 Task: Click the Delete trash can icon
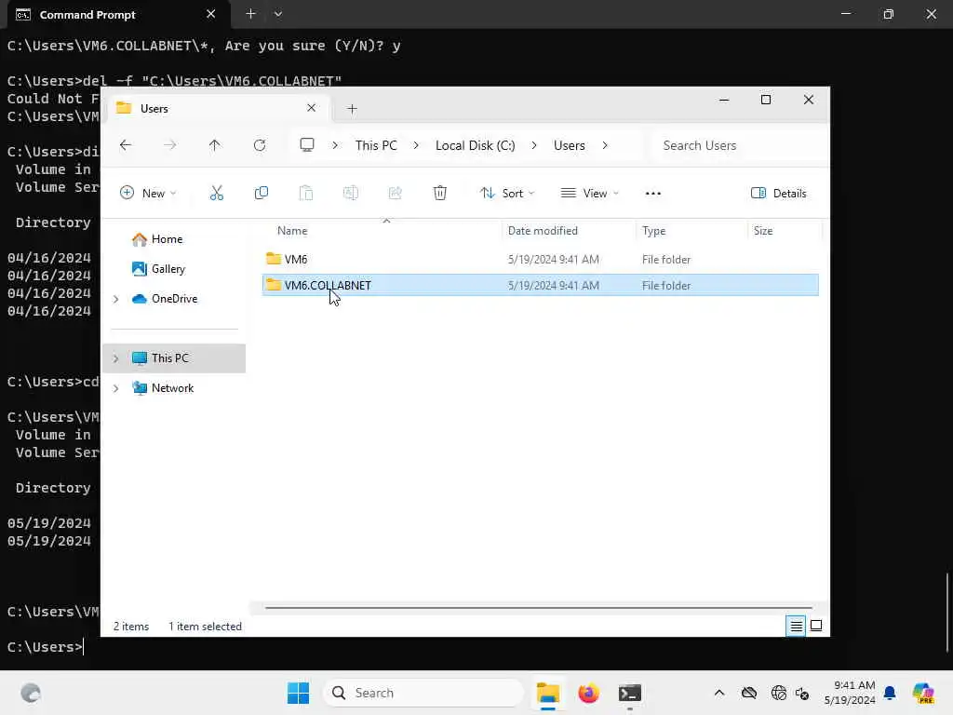(x=440, y=194)
